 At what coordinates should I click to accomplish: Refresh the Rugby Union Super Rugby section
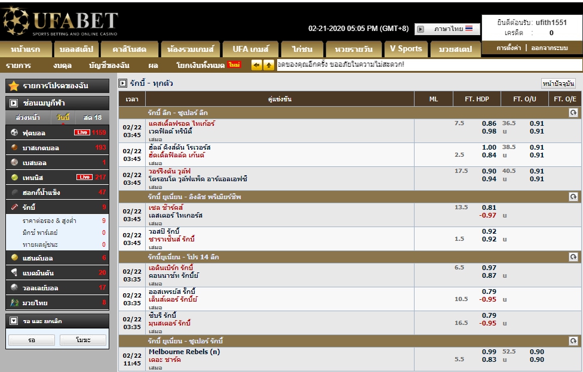click(x=573, y=341)
